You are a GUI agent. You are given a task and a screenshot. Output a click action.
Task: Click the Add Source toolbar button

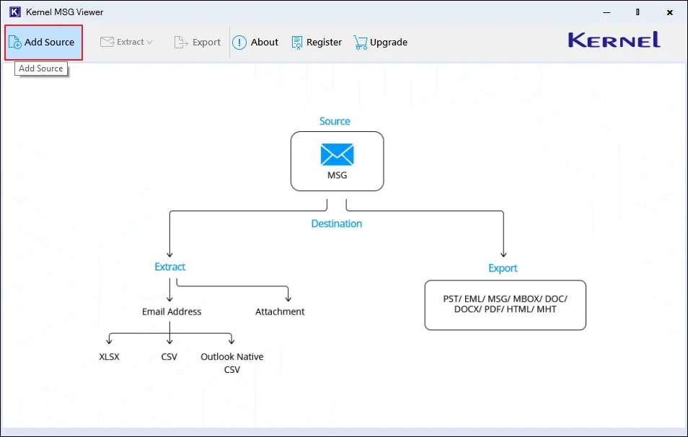pyautogui.click(x=43, y=43)
